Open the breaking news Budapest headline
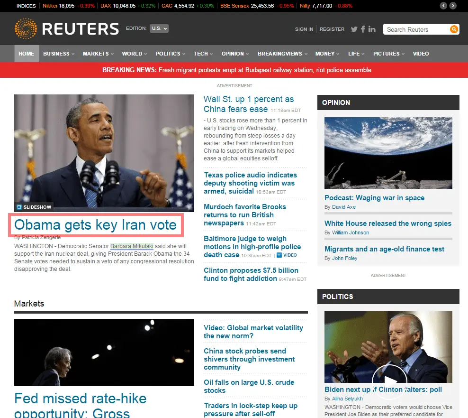 265,70
